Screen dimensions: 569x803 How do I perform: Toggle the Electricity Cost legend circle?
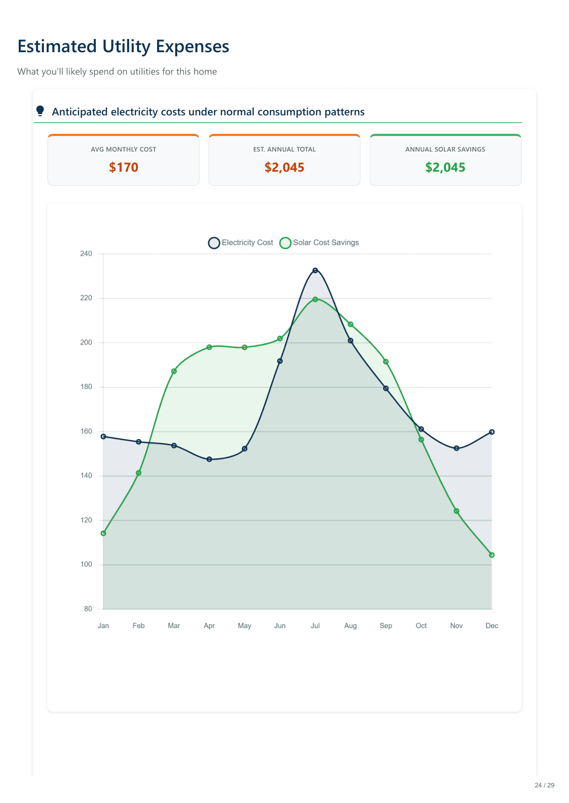tap(214, 243)
